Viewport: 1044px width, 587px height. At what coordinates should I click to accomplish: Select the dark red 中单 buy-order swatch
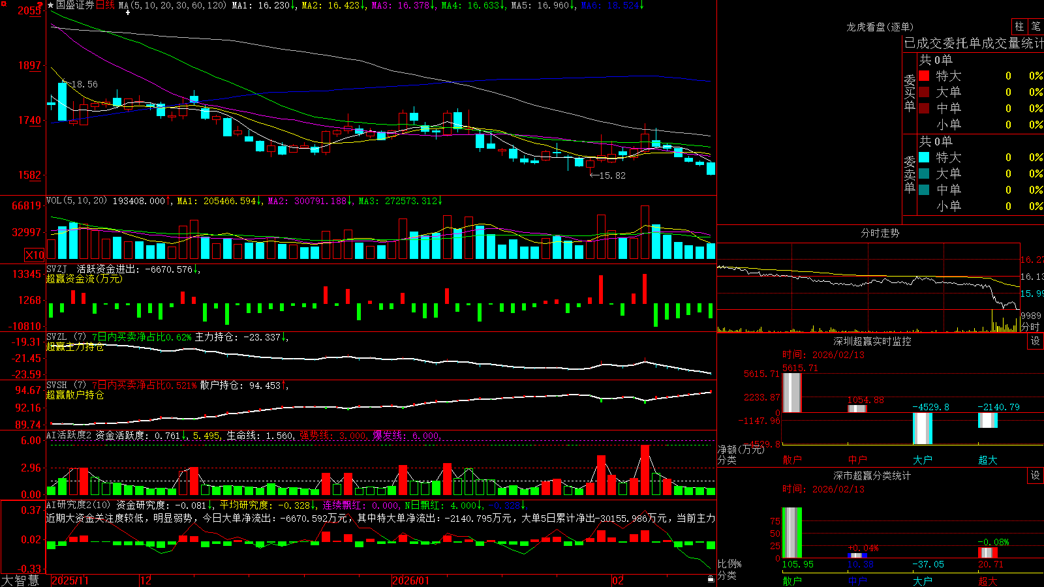tap(924, 108)
